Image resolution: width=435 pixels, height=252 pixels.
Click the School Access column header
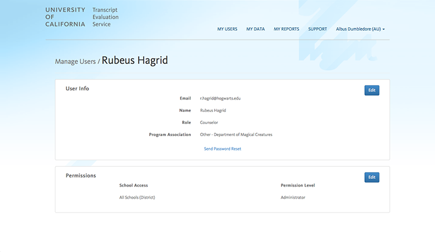click(133, 185)
